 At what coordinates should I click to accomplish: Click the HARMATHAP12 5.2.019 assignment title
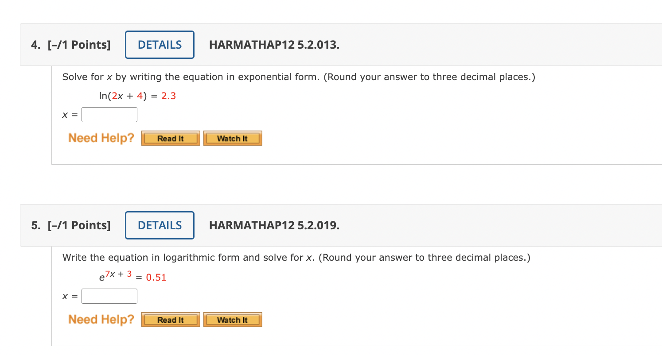[274, 225]
